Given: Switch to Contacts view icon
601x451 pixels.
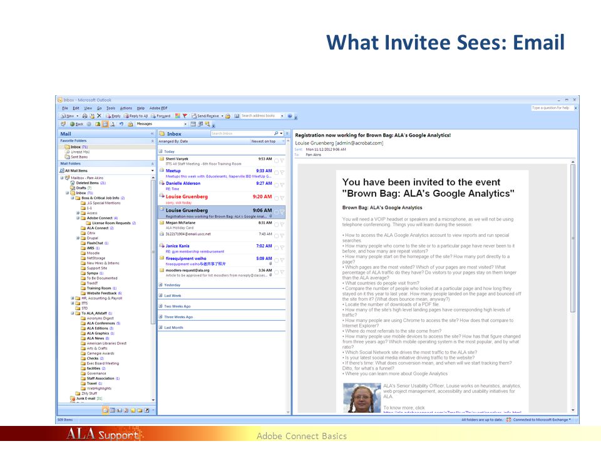Looking at the screenshot, I should [120, 410].
